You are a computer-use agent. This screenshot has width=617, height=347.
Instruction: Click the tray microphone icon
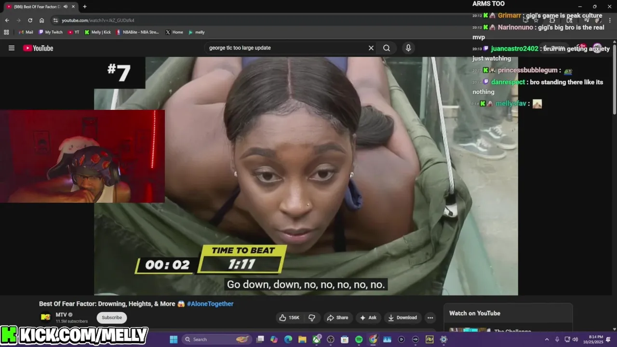pos(557,339)
